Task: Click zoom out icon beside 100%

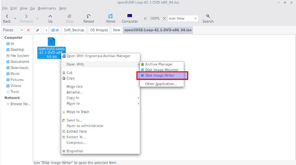Action: (x=145, y=19)
